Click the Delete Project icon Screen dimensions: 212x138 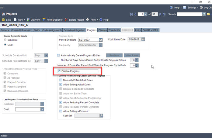(x=66, y=20)
